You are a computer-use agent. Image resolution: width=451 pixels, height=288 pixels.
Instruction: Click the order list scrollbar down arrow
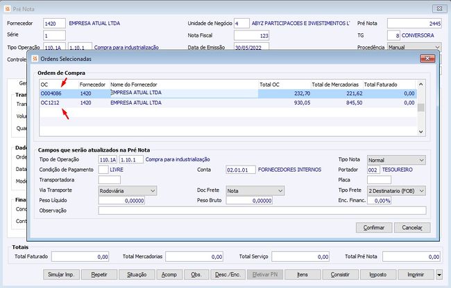420,132
